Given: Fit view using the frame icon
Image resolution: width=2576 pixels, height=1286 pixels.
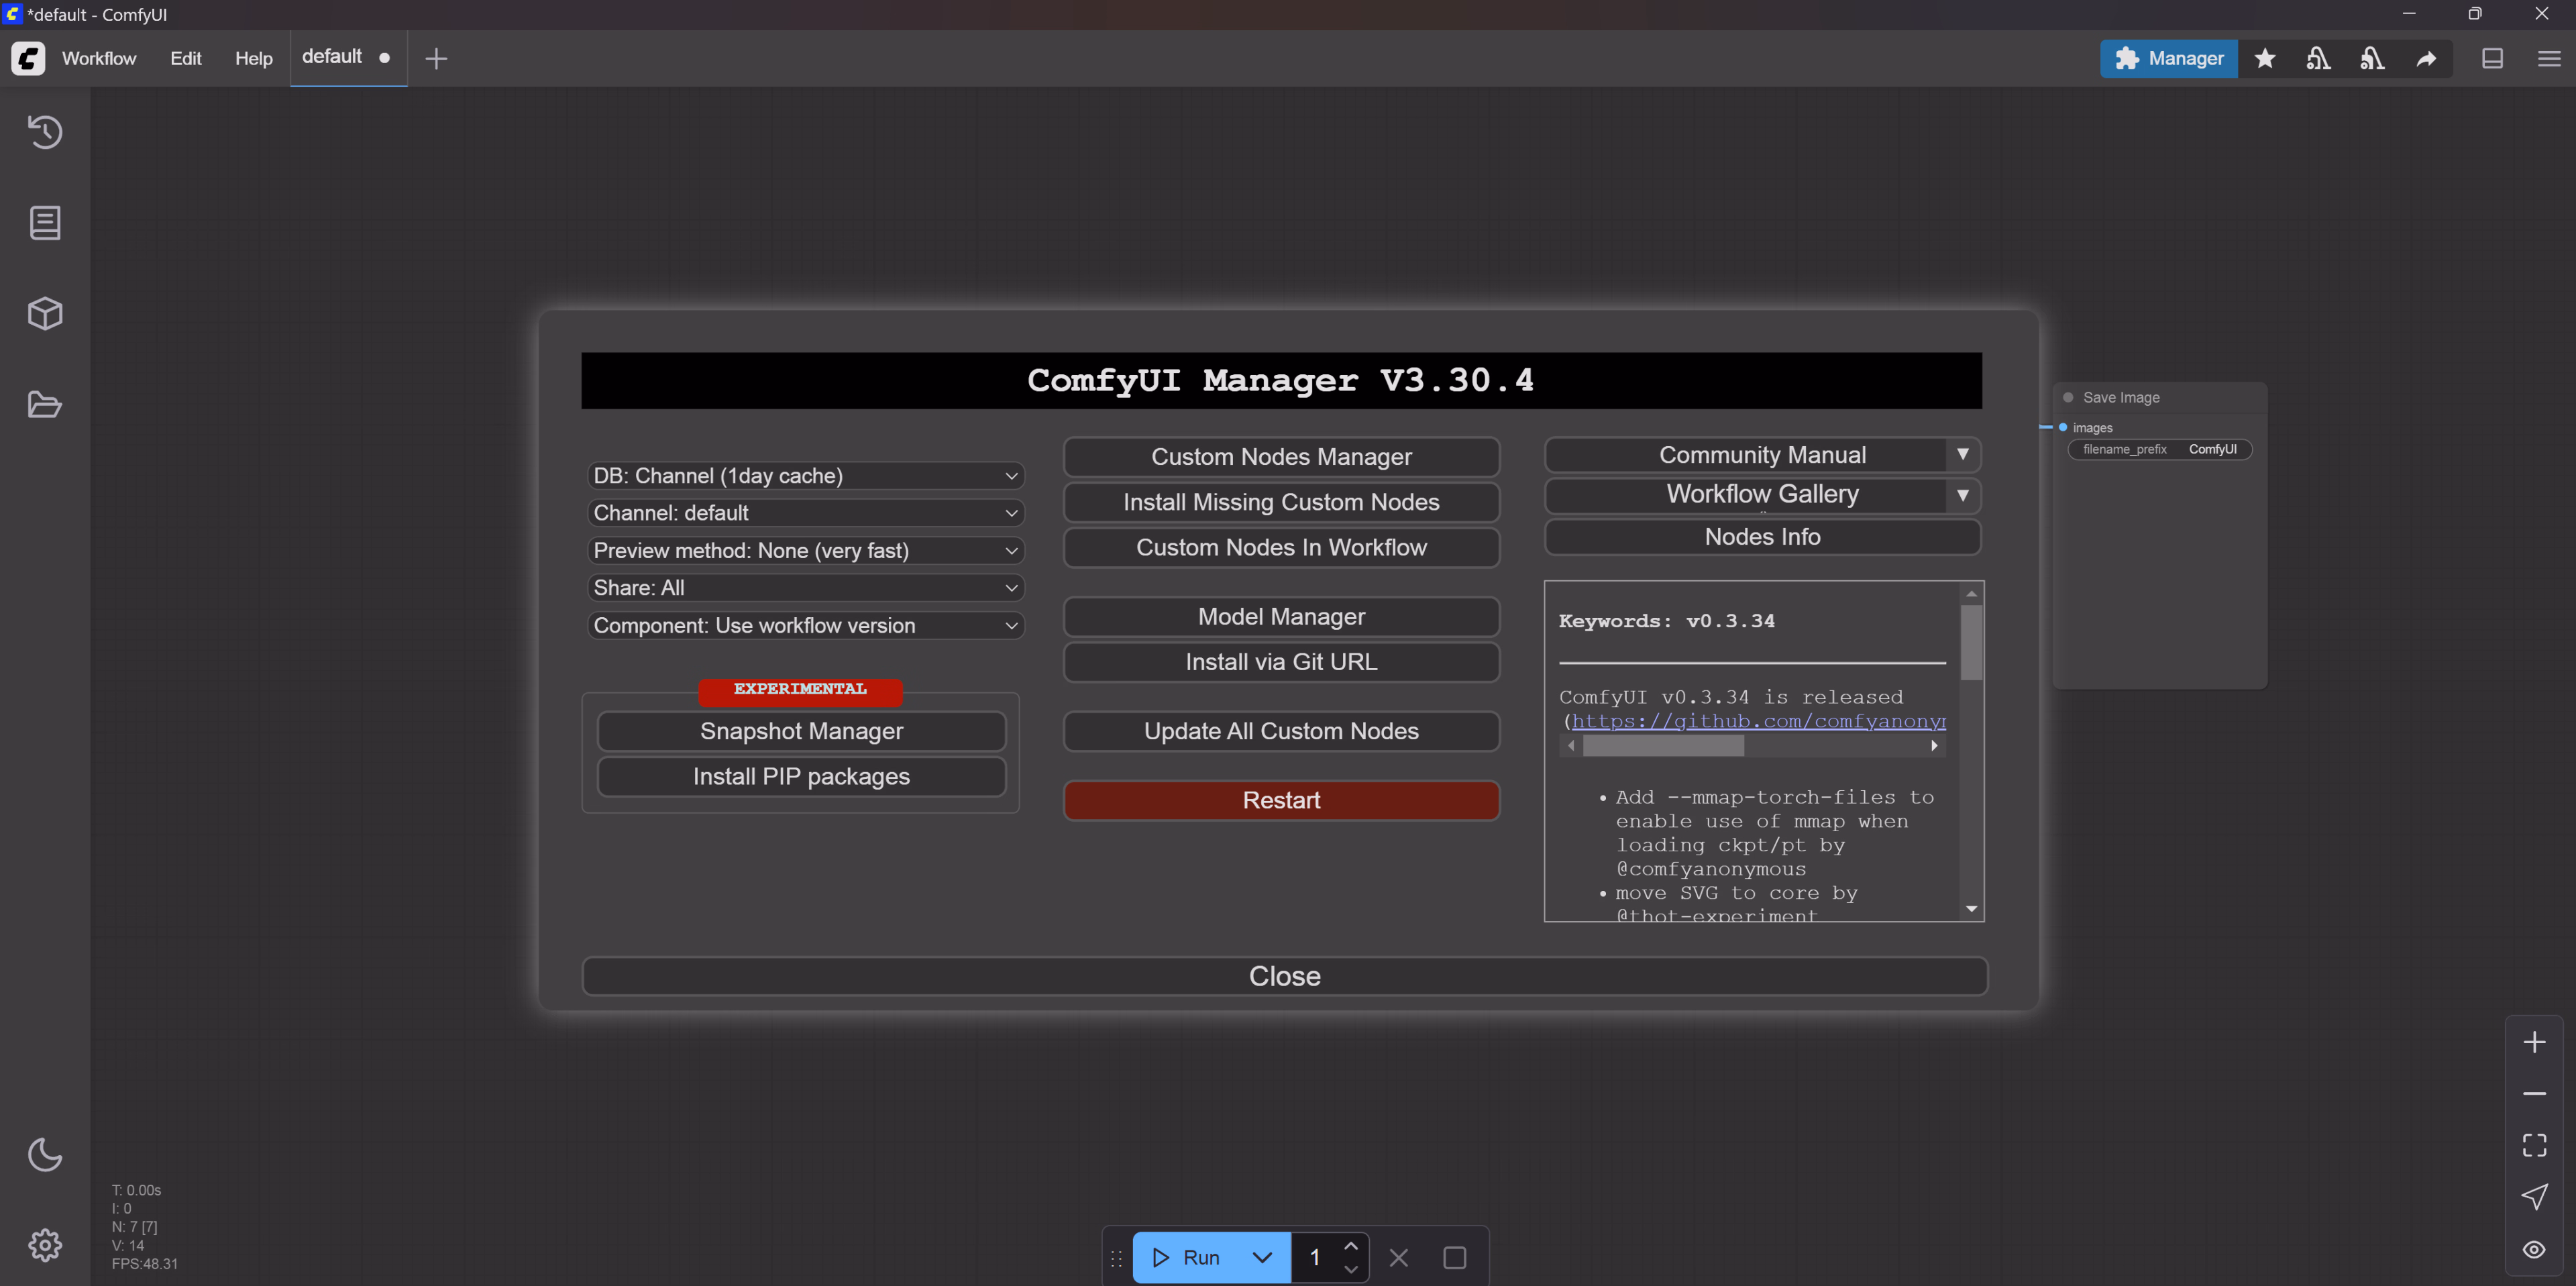Looking at the screenshot, I should 2534,1145.
